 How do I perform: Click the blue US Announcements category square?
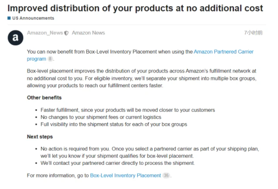[9, 18]
